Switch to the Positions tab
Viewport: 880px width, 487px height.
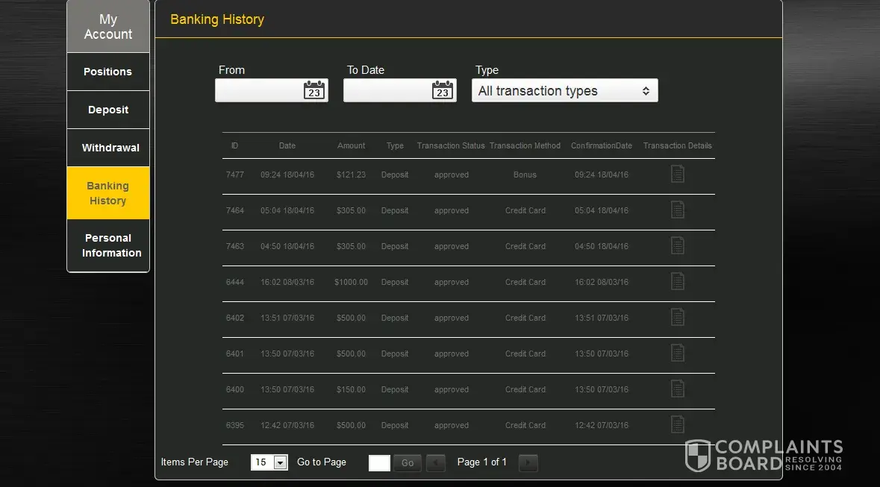coord(108,72)
